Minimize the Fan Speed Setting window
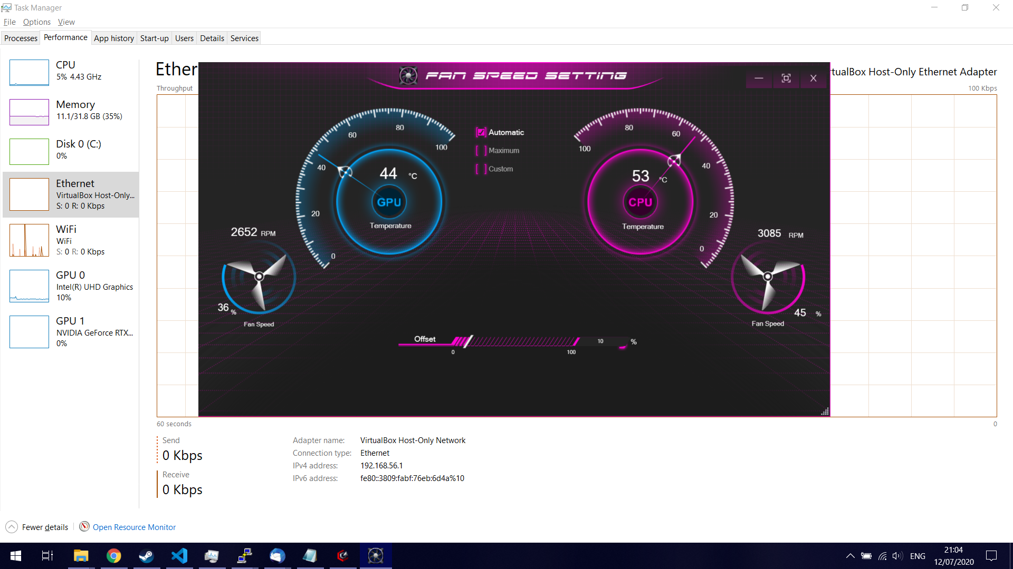 tap(759, 79)
